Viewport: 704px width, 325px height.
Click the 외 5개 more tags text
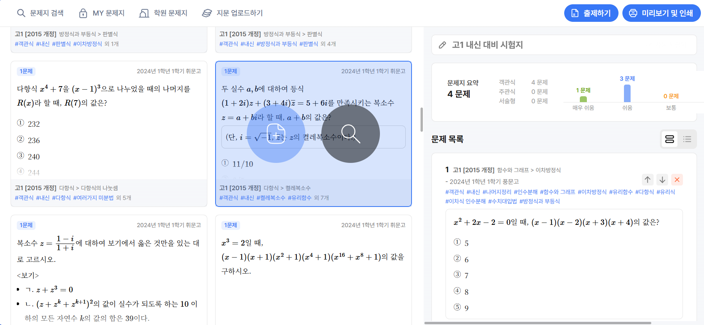click(124, 198)
